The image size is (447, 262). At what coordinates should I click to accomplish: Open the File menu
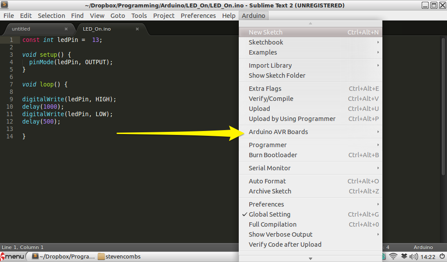[x=9, y=16]
